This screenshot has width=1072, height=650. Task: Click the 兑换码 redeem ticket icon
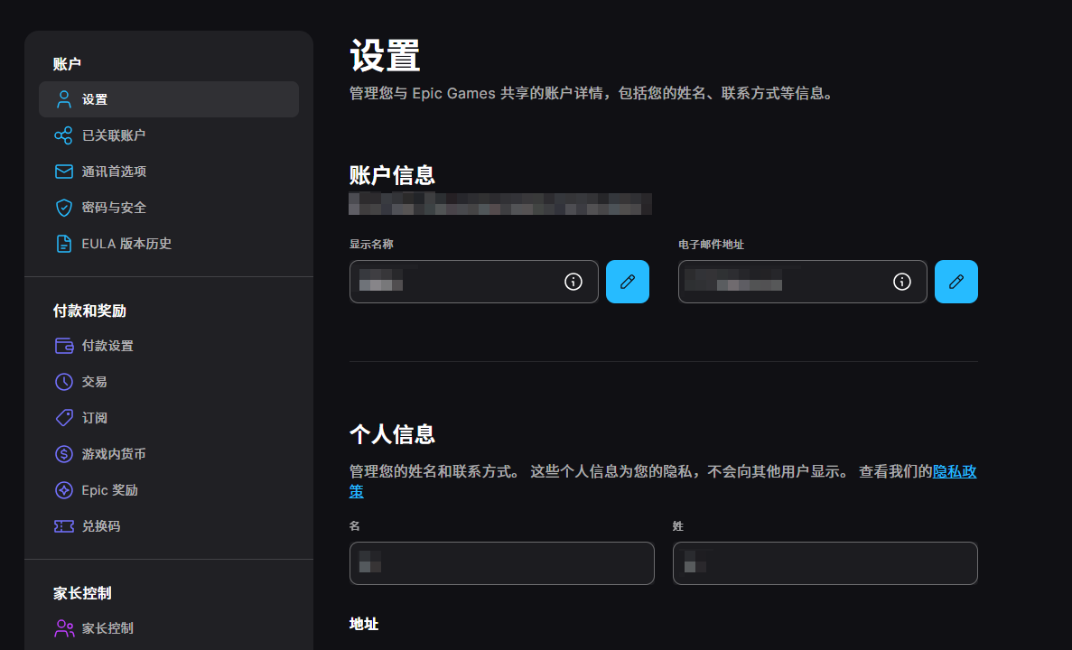(63, 525)
